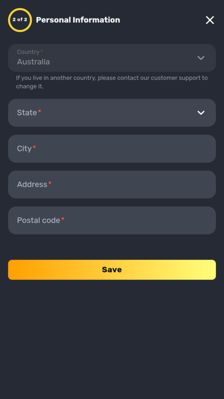Click the Postal code placeholder label
The image size is (224, 399).
pyautogui.click(x=39, y=220)
